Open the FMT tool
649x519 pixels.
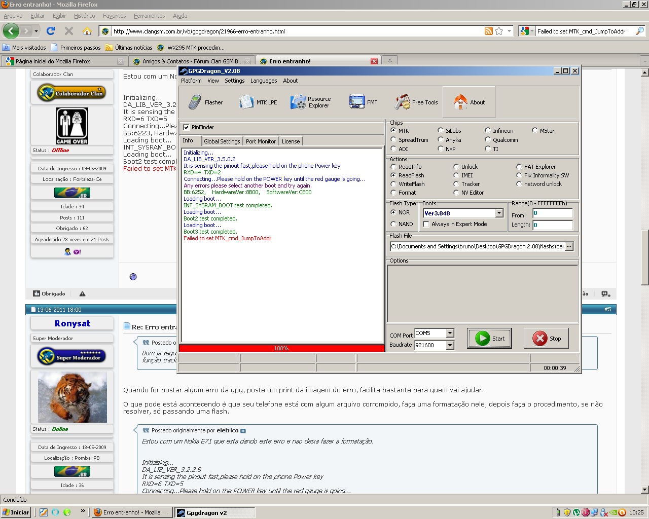[x=363, y=102]
